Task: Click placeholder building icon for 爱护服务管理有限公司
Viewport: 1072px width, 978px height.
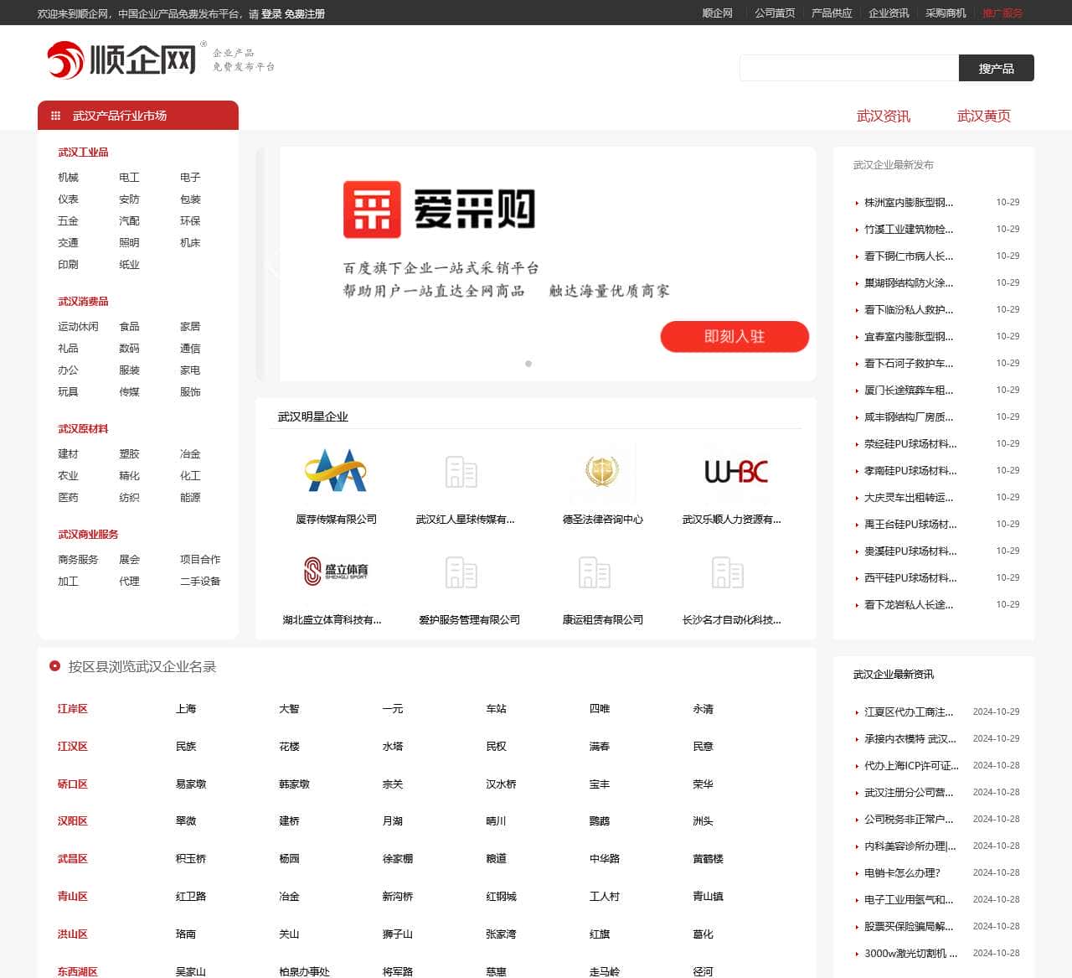Action: click(x=461, y=572)
